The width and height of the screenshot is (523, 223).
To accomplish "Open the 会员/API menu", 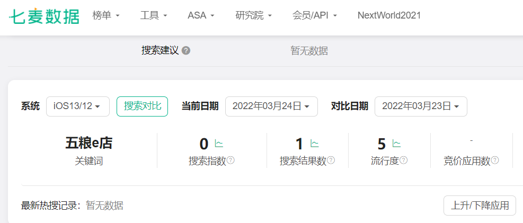I will coord(314,16).
